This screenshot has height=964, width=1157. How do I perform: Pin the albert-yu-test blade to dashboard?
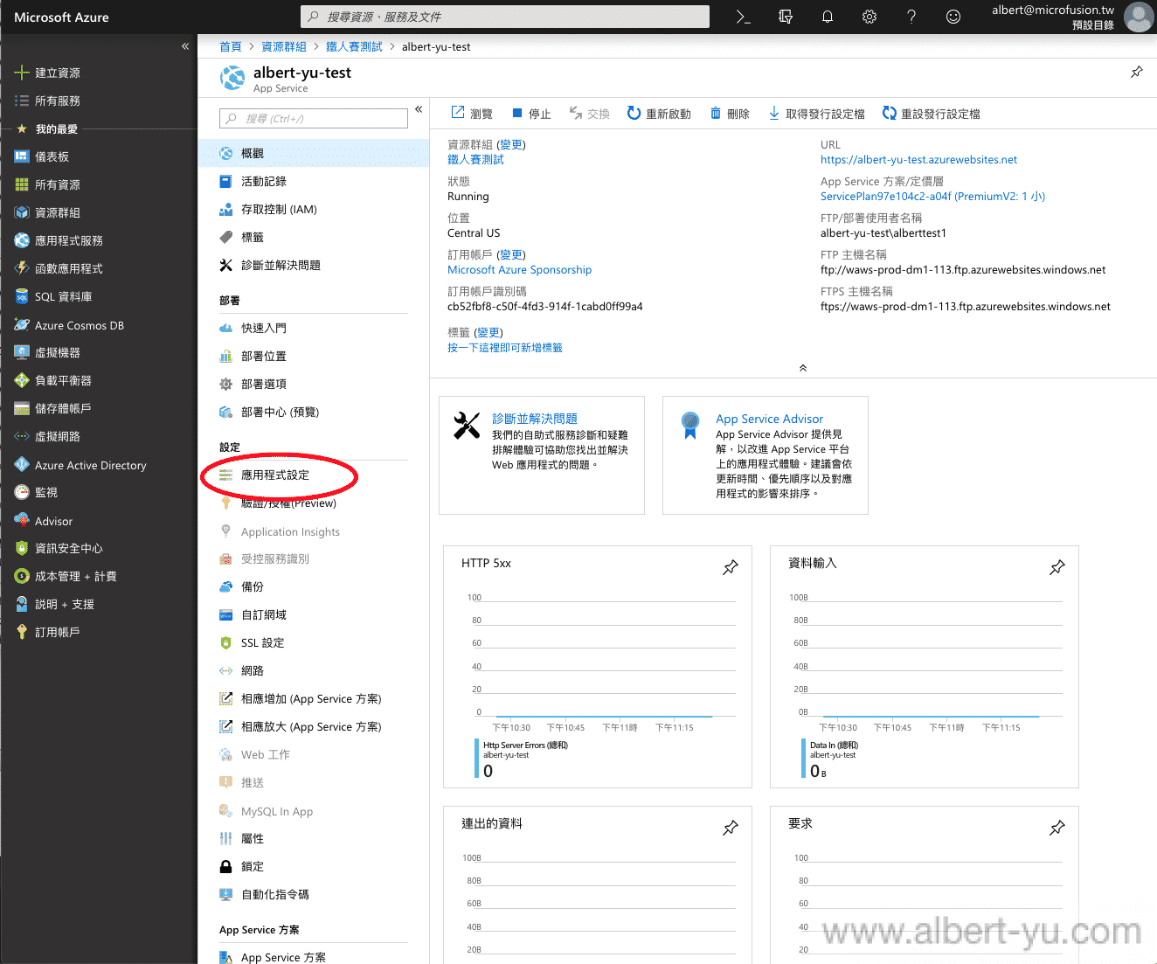(x=1136, y=72)
